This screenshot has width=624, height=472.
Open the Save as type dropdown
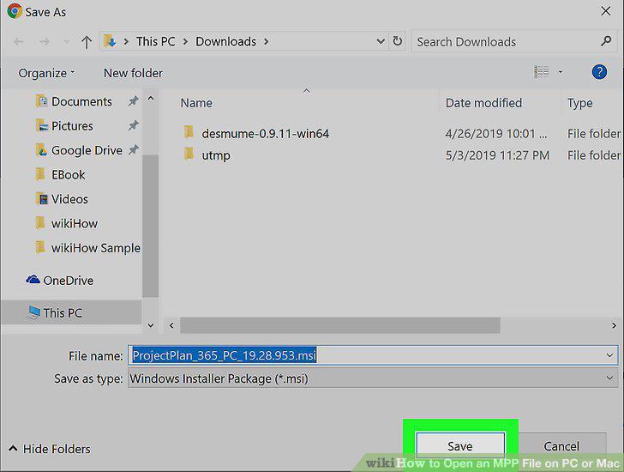click(373, 378)
